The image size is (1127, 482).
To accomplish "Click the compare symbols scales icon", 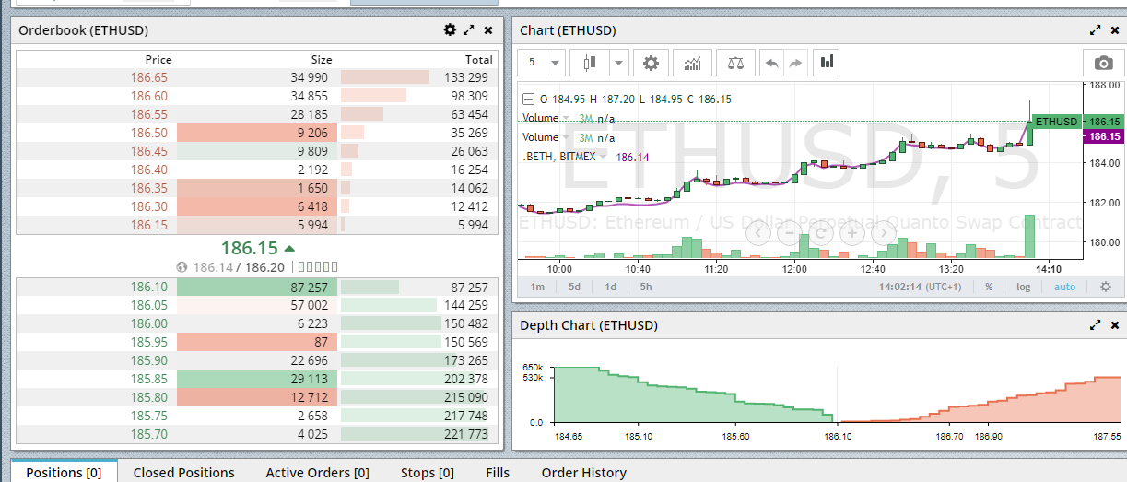I will (734, 63).
